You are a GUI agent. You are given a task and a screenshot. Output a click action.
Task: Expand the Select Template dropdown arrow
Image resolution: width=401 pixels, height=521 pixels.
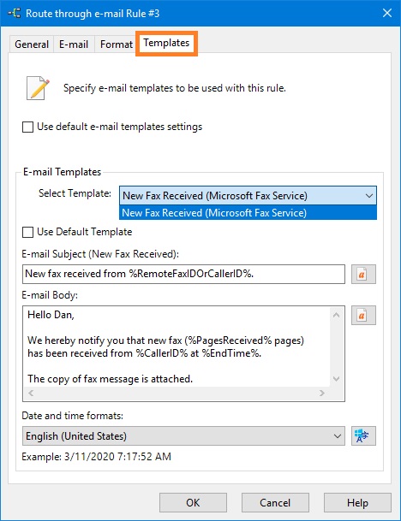(368, 196)
